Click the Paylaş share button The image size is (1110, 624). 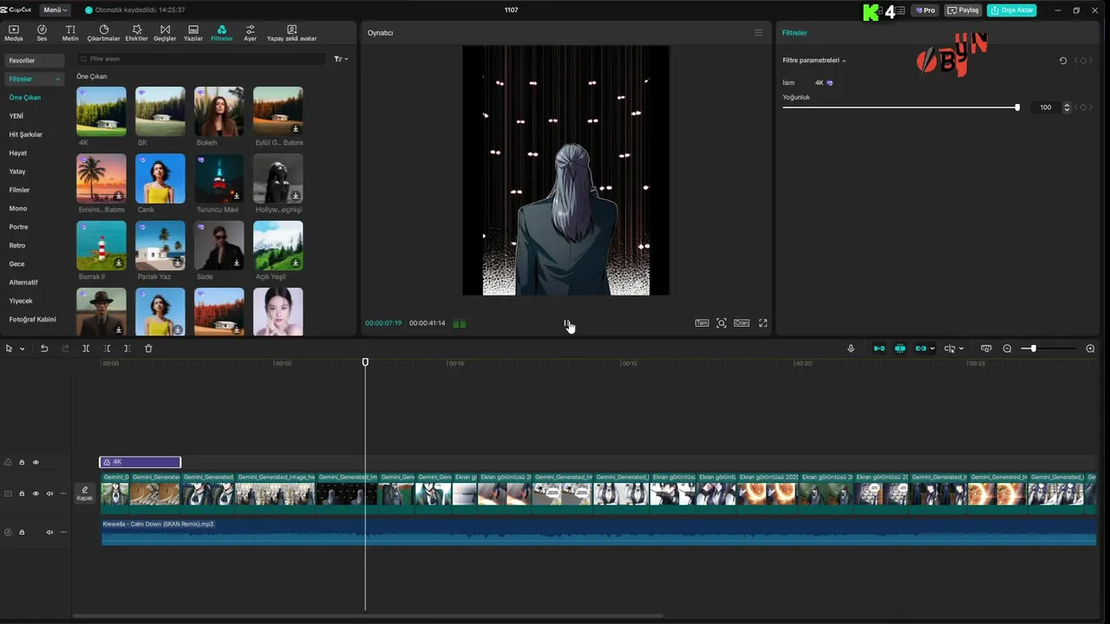tap(963, 10)
